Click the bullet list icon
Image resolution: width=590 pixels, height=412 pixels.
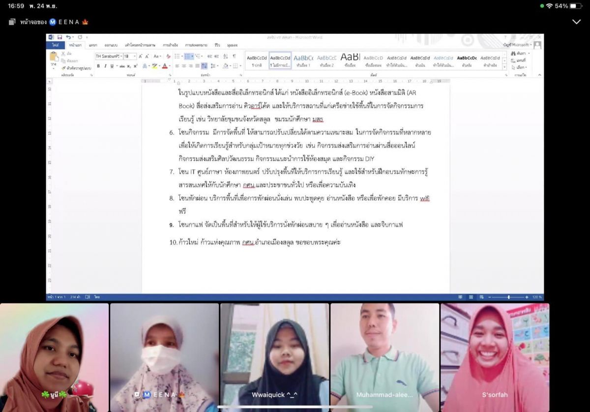click(x=177, y=57)
